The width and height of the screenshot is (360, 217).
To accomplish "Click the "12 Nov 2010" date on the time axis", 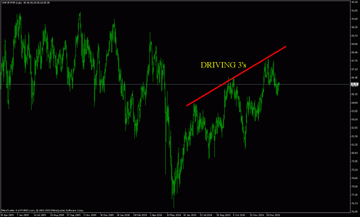I will coord(257,215).
